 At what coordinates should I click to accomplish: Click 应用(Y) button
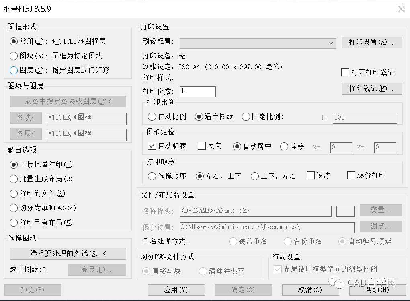[x=176, y=290]
